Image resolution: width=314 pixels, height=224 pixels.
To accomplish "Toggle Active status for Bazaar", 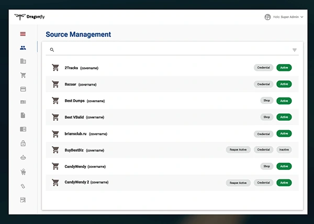I will coord(284,84).
